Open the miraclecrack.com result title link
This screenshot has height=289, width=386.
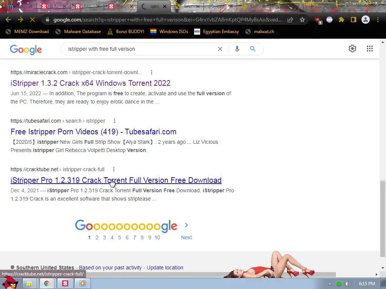(x=90, y=83)
